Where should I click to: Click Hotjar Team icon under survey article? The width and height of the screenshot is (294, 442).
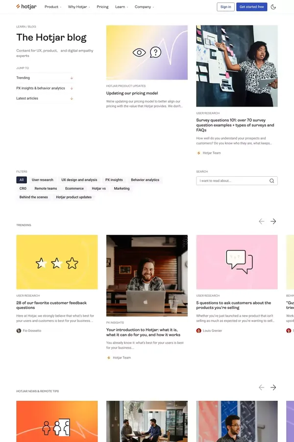(198, 153)
